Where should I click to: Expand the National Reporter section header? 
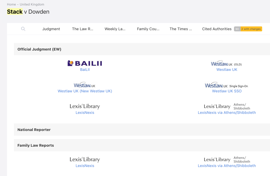point(142,130)
